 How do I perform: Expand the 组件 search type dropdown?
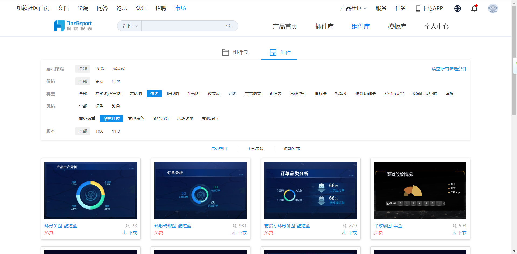pos(130,26)
